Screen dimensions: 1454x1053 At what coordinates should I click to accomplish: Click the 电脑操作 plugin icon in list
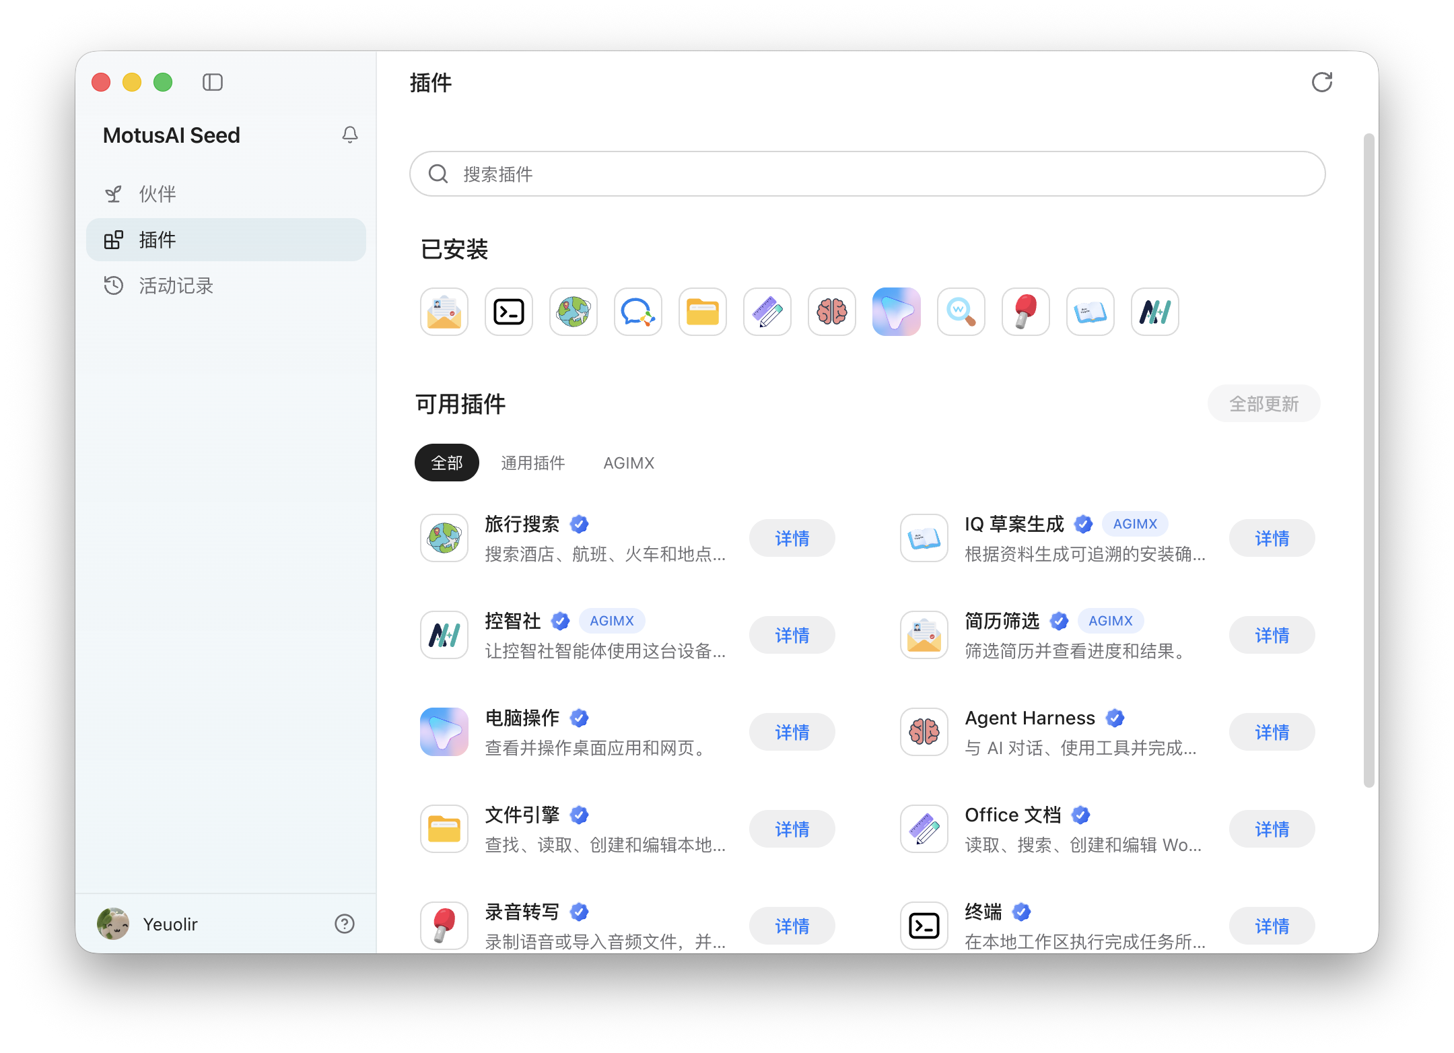point(444,732)
